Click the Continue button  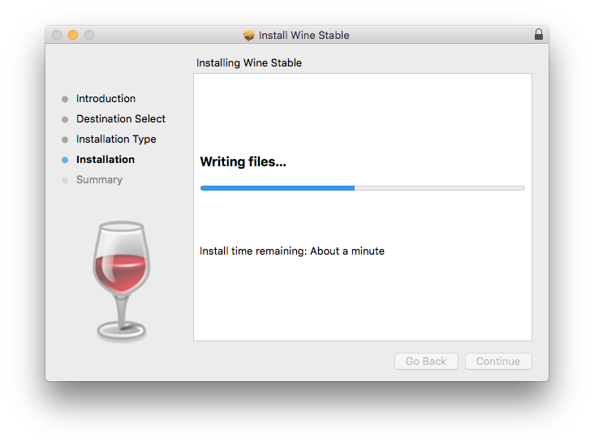coord(498,361)
